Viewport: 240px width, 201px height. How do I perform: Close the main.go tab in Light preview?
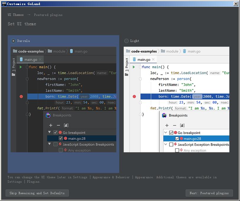[153, 59]
